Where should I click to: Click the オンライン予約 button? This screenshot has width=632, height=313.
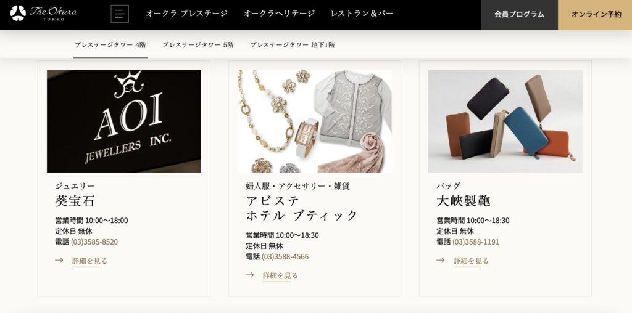tap(596, 15)
